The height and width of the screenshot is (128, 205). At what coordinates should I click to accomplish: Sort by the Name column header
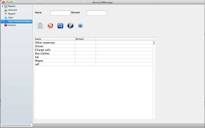pos(55,39)
